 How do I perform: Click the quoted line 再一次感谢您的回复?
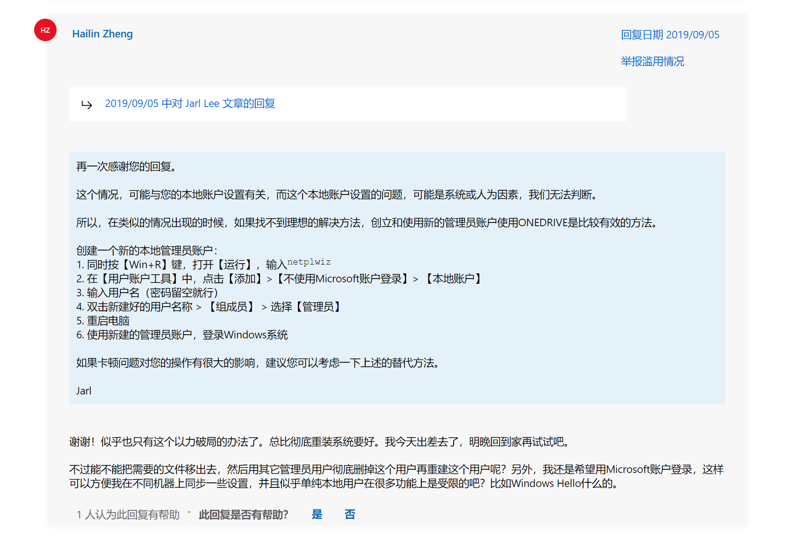(126, 167)
